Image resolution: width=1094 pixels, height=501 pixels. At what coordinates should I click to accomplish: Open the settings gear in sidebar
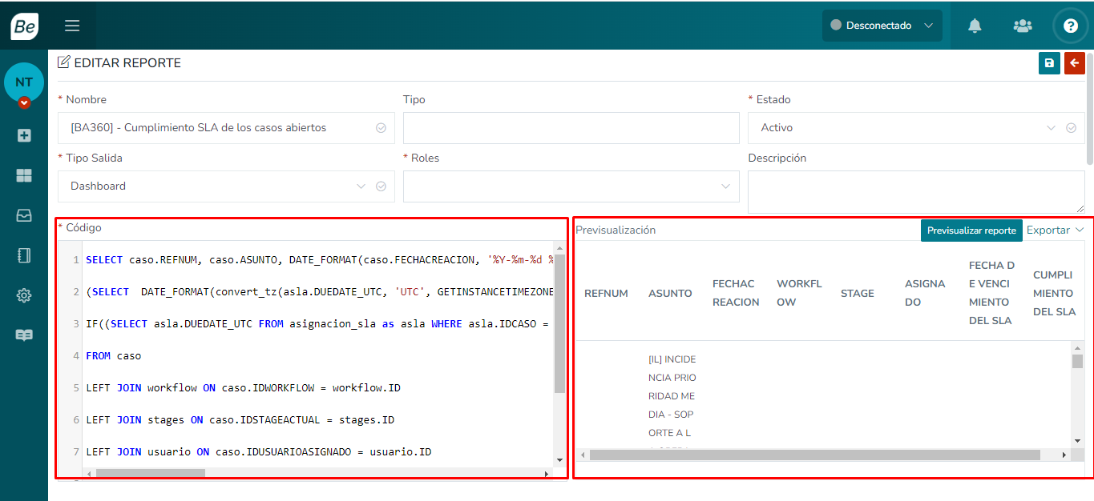(x=24, y=295)
